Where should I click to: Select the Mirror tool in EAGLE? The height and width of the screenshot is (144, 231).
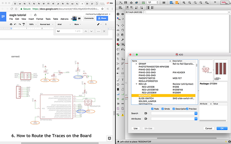[118, 30]
